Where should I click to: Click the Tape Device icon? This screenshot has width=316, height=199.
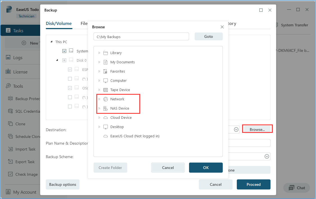click(x=106, y=90)
